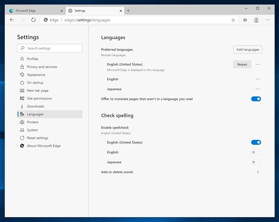Open more actions for Japanese language
This screenshot has width=279, height=222.
point(258,89)
